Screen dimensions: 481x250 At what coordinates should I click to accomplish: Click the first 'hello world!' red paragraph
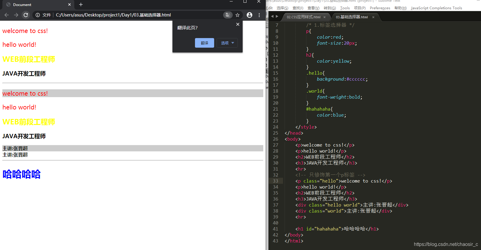19,45
